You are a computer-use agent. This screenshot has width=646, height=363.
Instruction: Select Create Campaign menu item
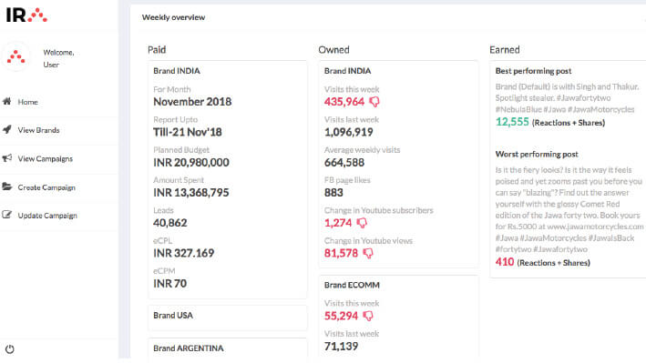click(46, 187)
